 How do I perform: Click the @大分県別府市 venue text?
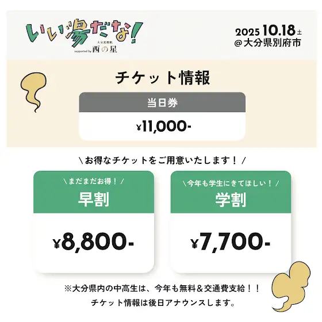[x=267, y=43]
